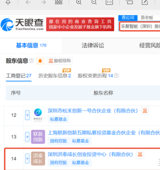
Task: Expand row 13 with its plus button
Action: coord(27,137)
